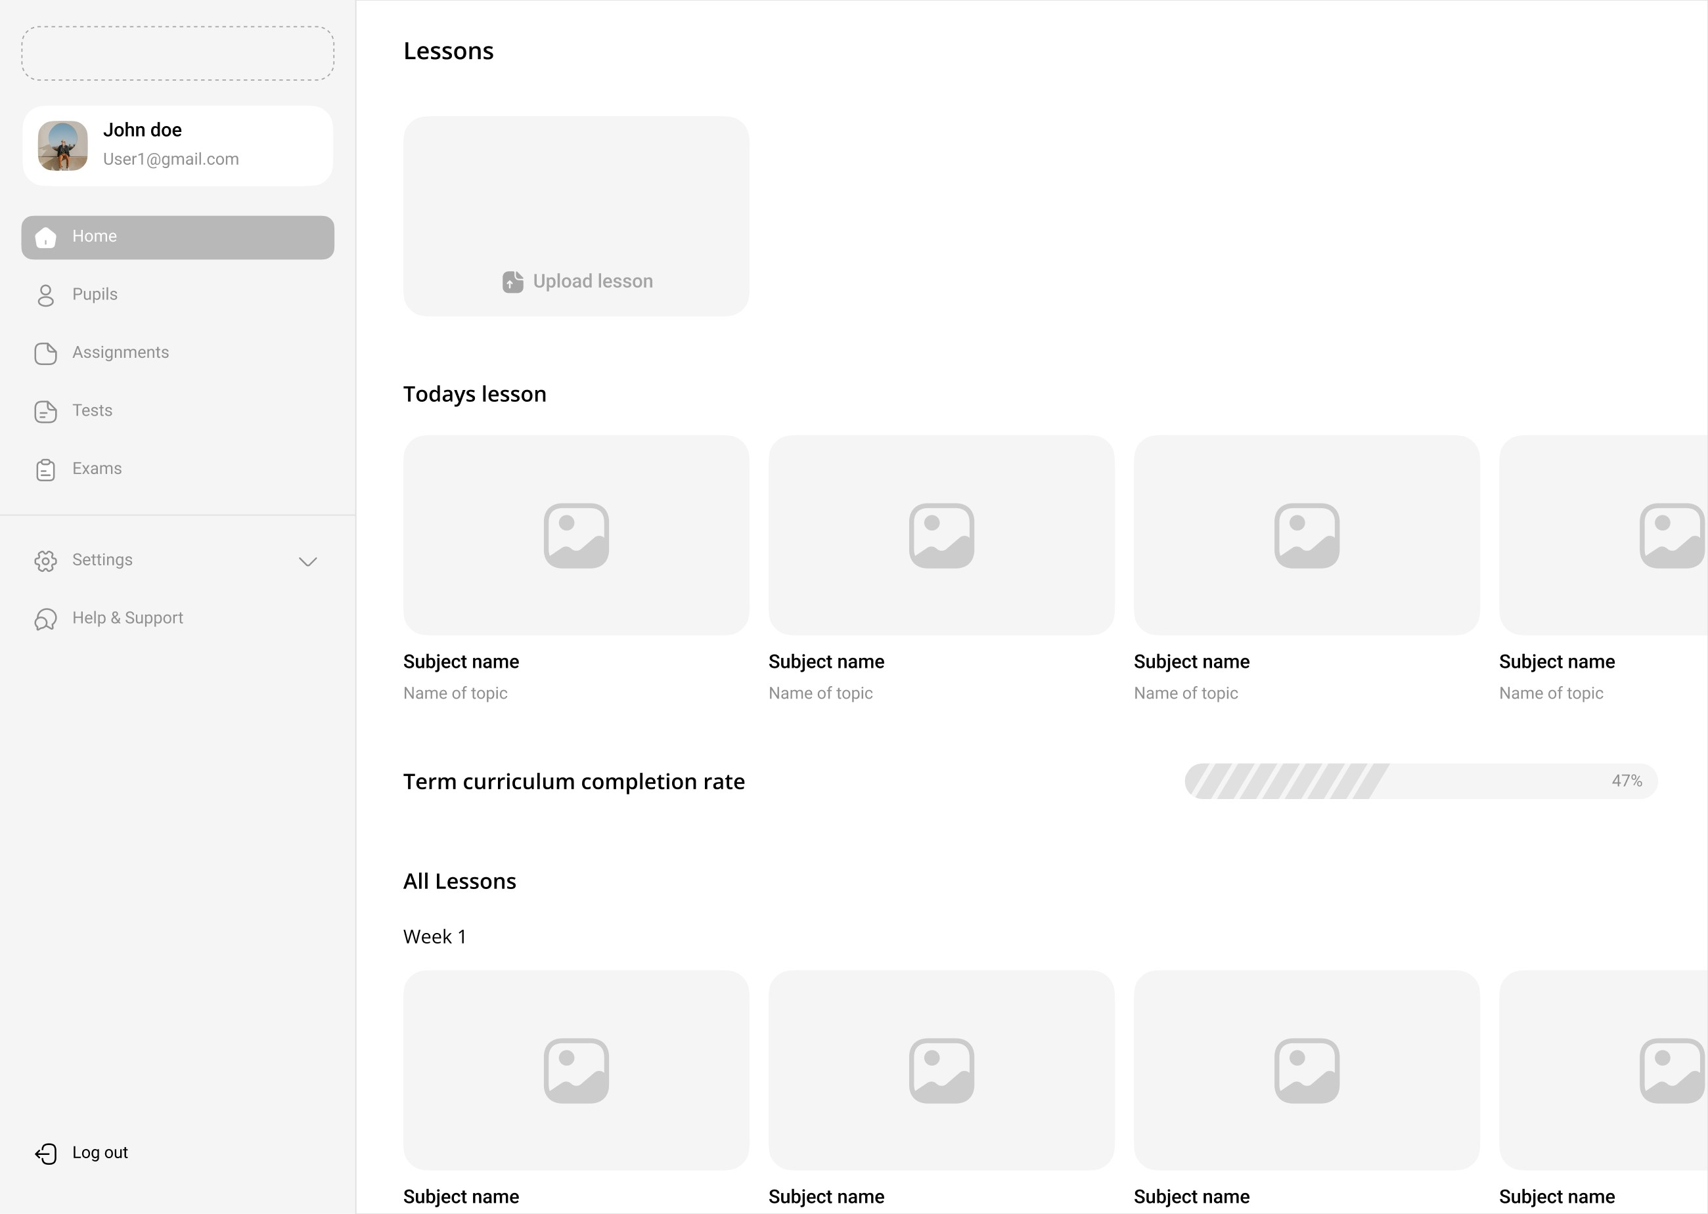The image size is (1708, 1214).
Task: Expand the Settings chevron arrow
Action: [308, 561]
